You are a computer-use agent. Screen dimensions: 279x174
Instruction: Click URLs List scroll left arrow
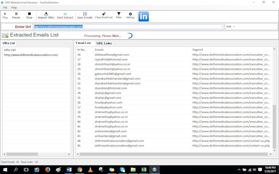[x=5, y=154]
